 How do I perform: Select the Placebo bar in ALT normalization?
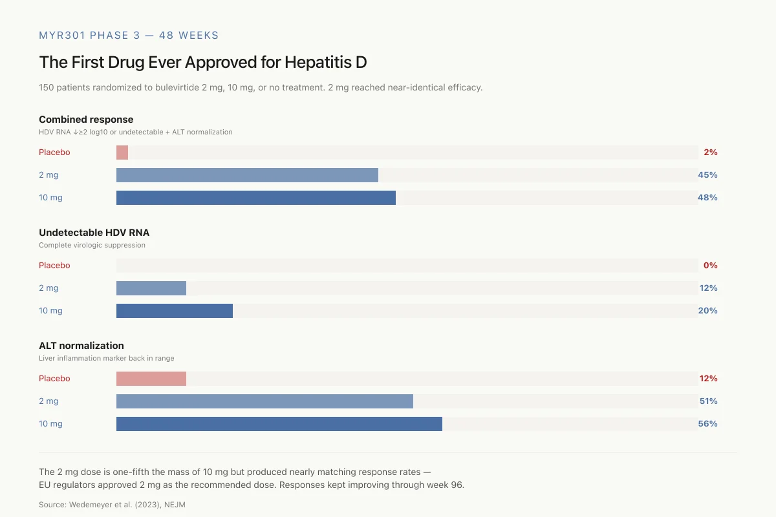pos(151,379)
